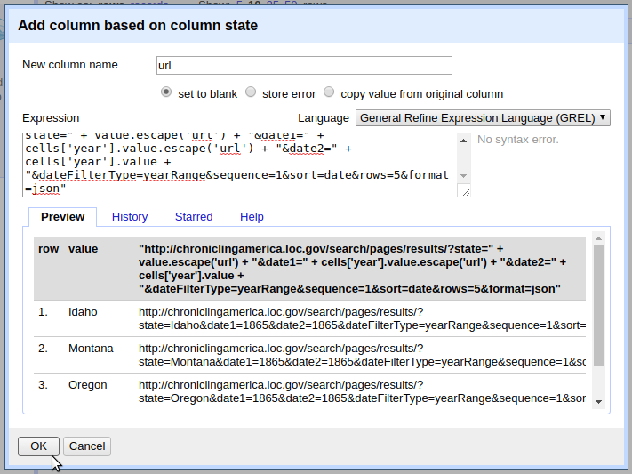Viewport: 632px width, 474px height.
Task: Choose the 'store error' radio option
Action: pos(251,92)
